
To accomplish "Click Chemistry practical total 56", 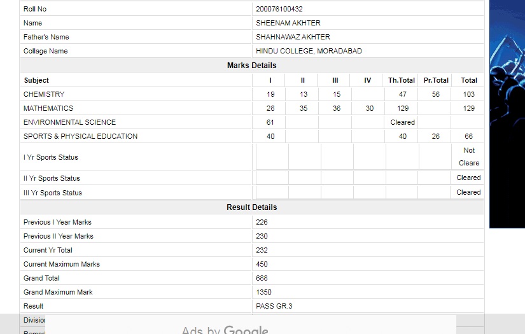I will tap(436, 94).
